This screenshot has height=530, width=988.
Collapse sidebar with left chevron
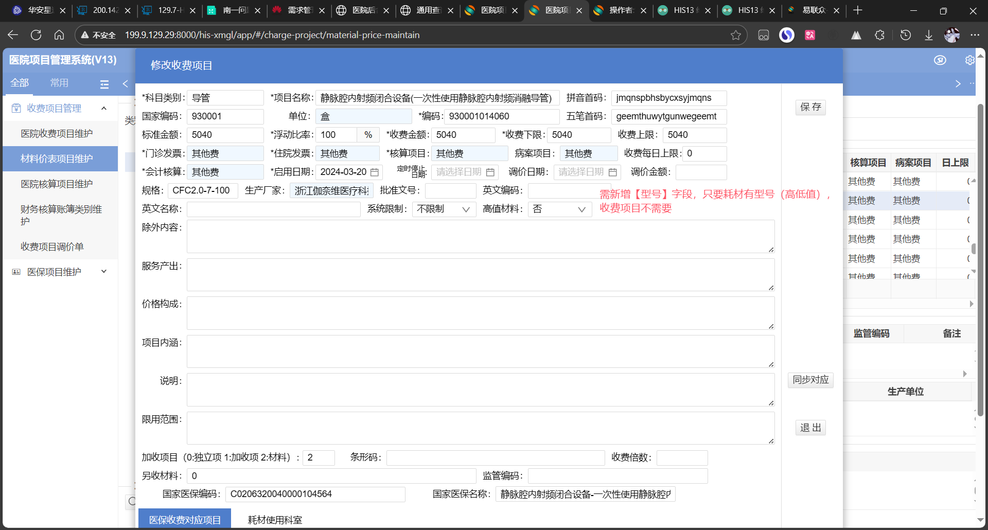125,84
